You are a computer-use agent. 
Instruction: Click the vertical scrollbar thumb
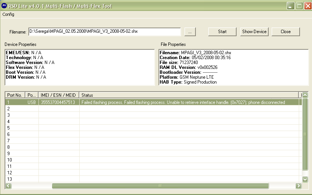tap(305, 134)
